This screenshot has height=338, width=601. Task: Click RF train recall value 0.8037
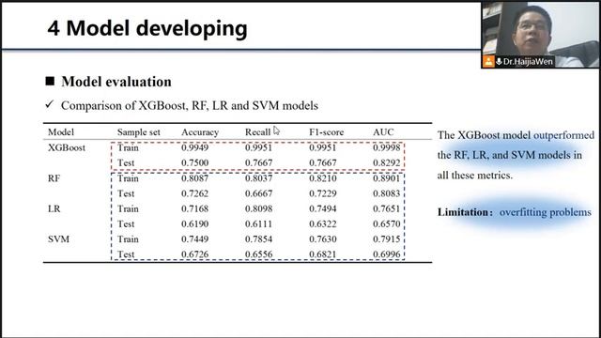click(259, 178)
